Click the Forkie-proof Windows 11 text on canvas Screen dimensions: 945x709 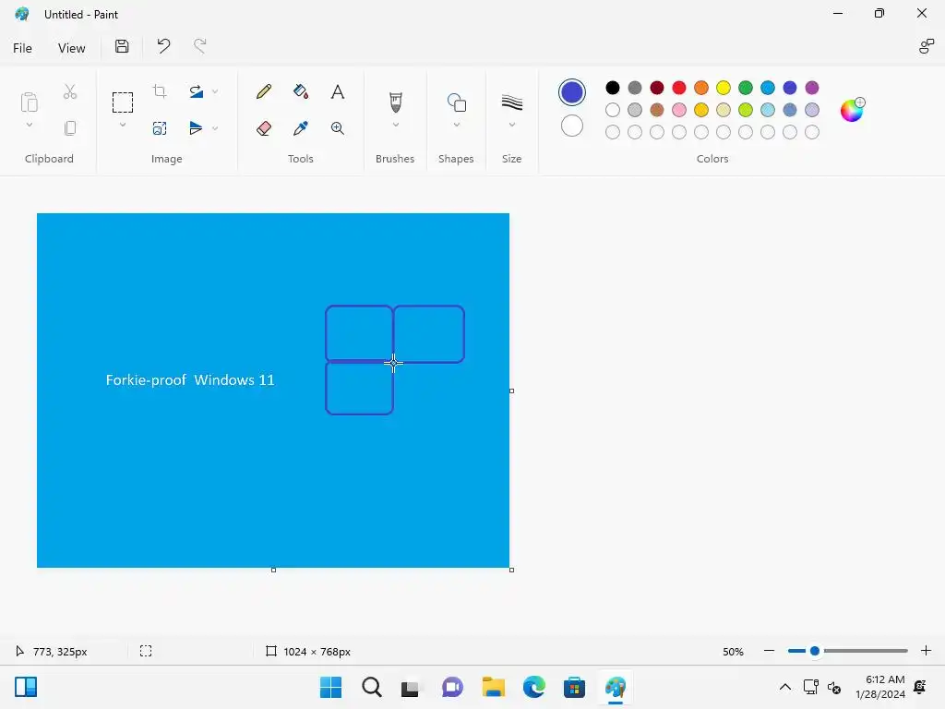190,379
